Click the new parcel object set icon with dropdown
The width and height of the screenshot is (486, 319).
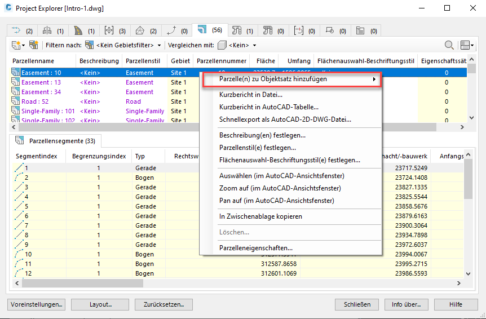(x=18, y=45)
